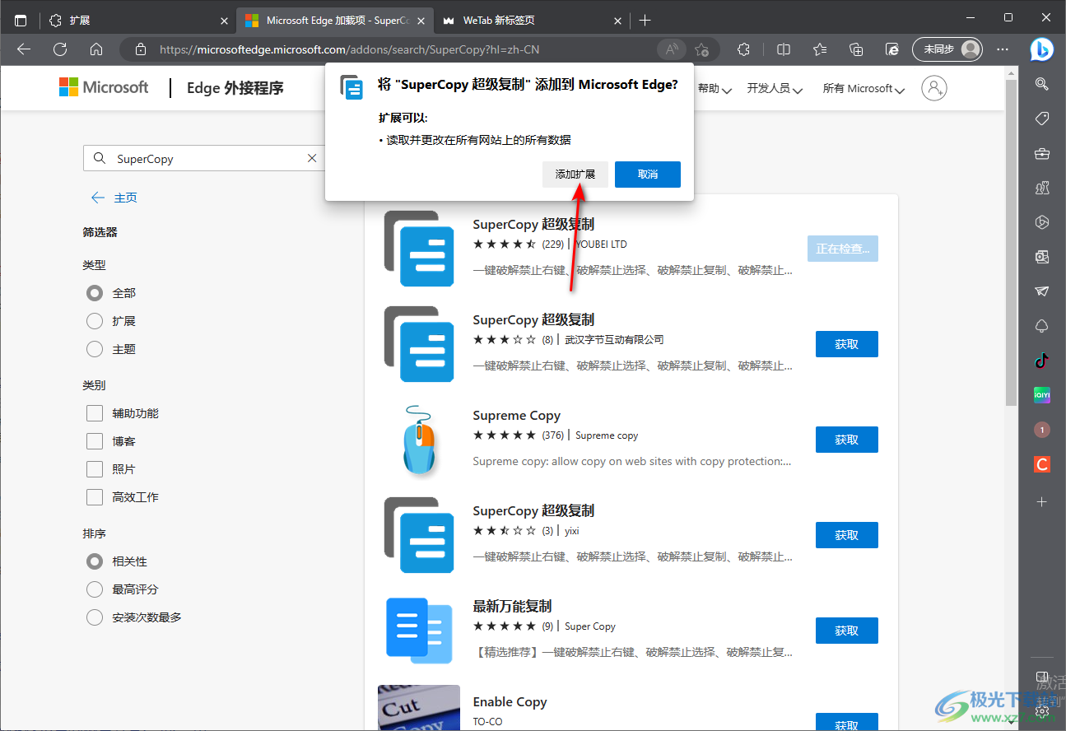Screen dimensions: 1066x731
Task: Open the Enable Copy extension title
Action: [510, 701]
